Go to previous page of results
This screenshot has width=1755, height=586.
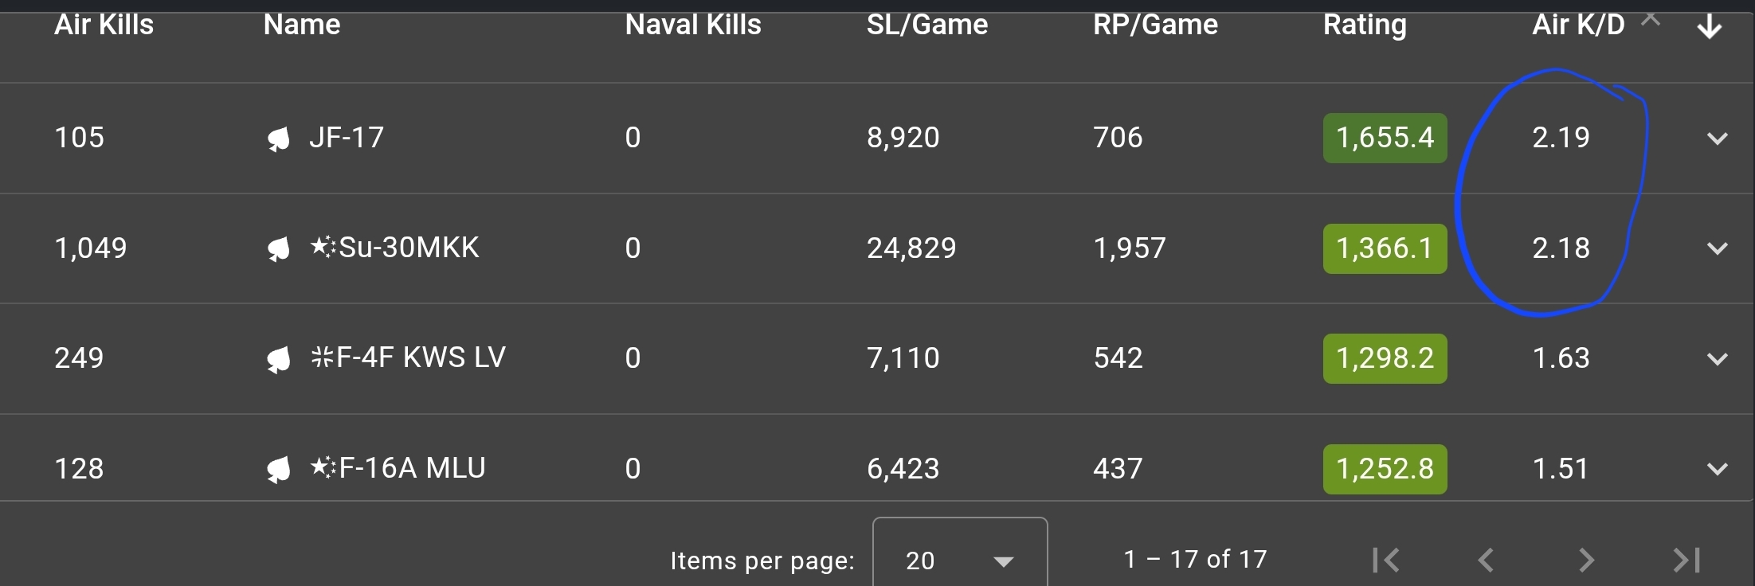[1486, 560]
